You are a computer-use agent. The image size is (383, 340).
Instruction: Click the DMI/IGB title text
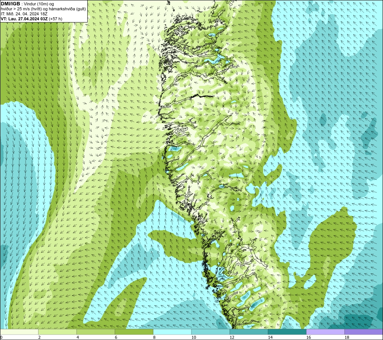click(x=10, y=4)
